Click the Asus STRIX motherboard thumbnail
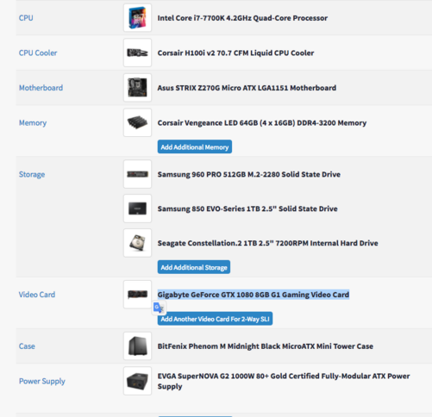 tap(137, 88)
